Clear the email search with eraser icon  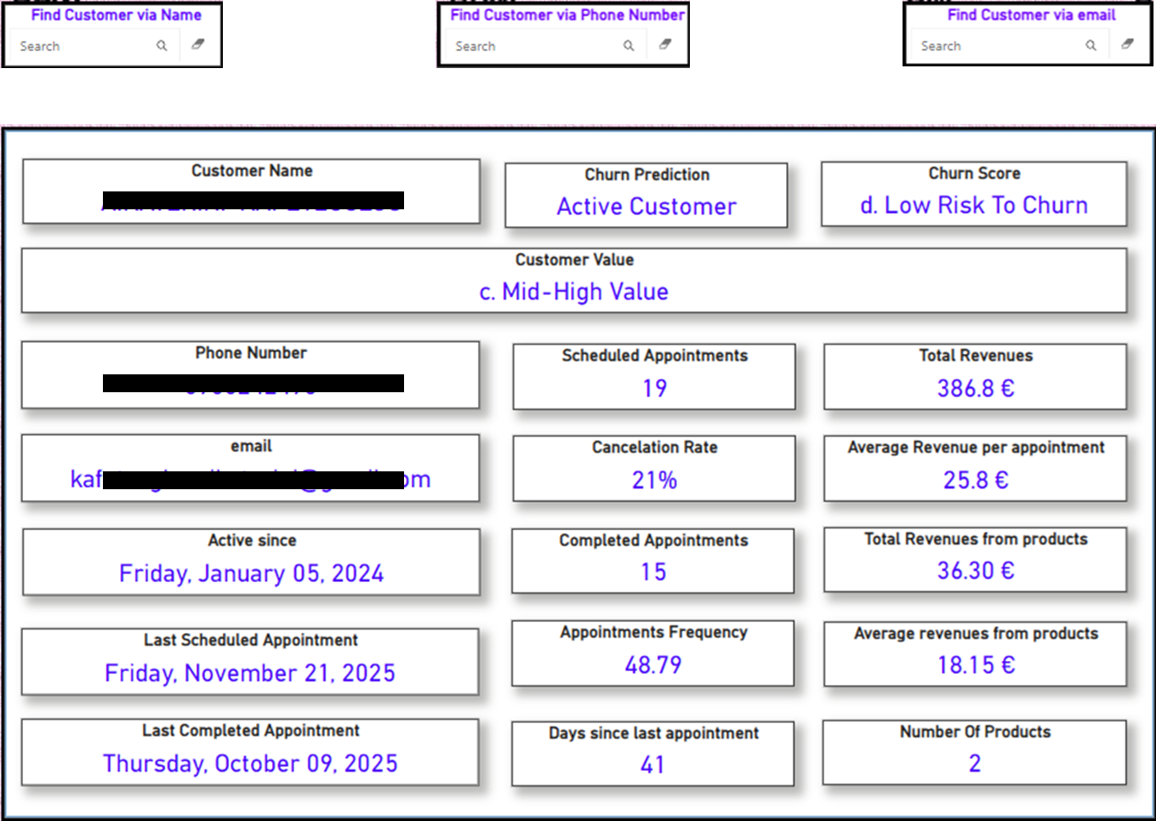coord(1127,44)
